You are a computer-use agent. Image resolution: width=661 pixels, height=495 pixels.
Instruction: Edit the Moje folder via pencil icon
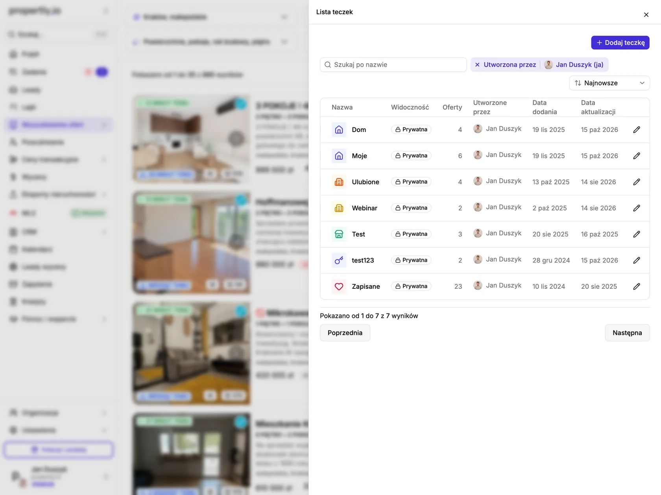point(637,156)
